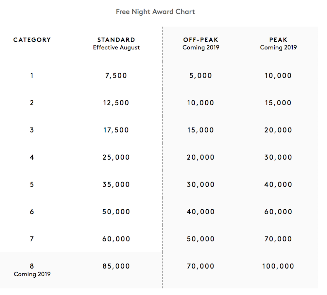This screenshot has height=295, width=327.
Task: Click the Free Night Award Chart title
Action: point(155,12)
